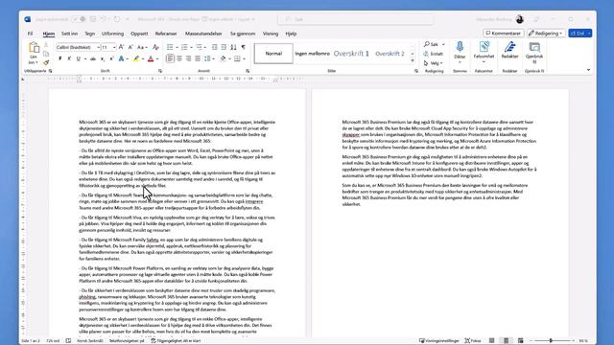
Task: Apply the Overskrift 1 style
Action: click(x=351, y=54)
